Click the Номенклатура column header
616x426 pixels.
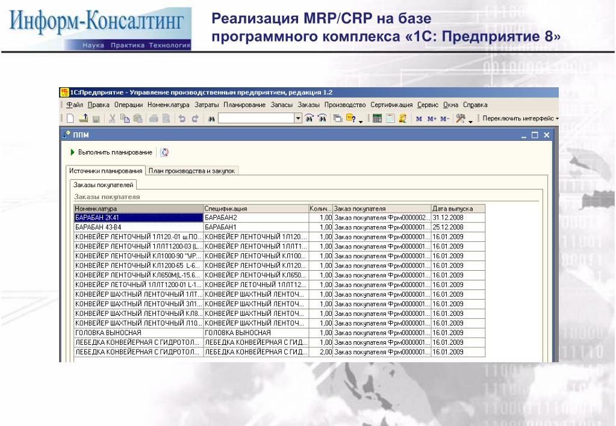click(138, 208)
